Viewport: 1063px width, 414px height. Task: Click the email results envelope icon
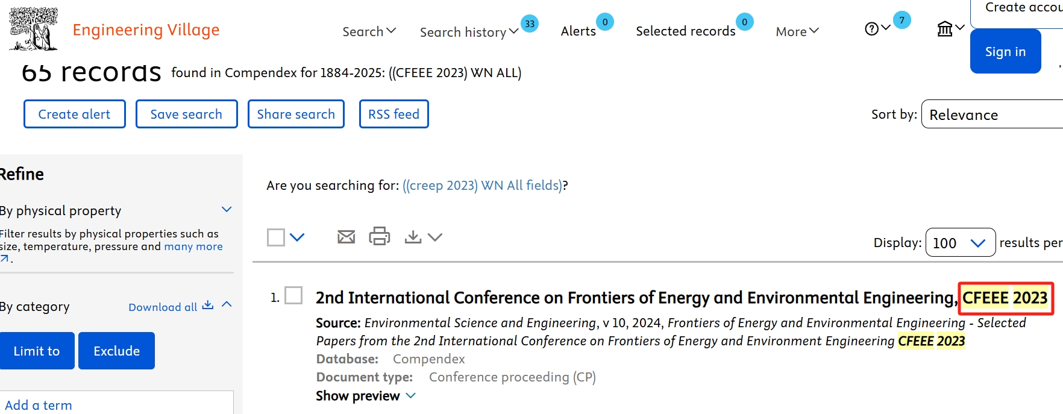click(x=346, y=237)
